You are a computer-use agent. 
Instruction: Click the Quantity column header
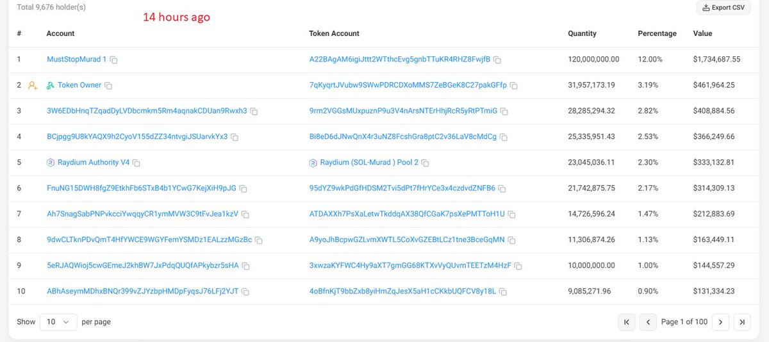[582, 33]
